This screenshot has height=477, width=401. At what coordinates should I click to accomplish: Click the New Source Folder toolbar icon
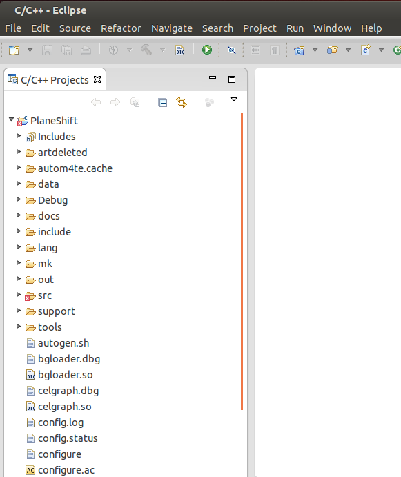332,50
